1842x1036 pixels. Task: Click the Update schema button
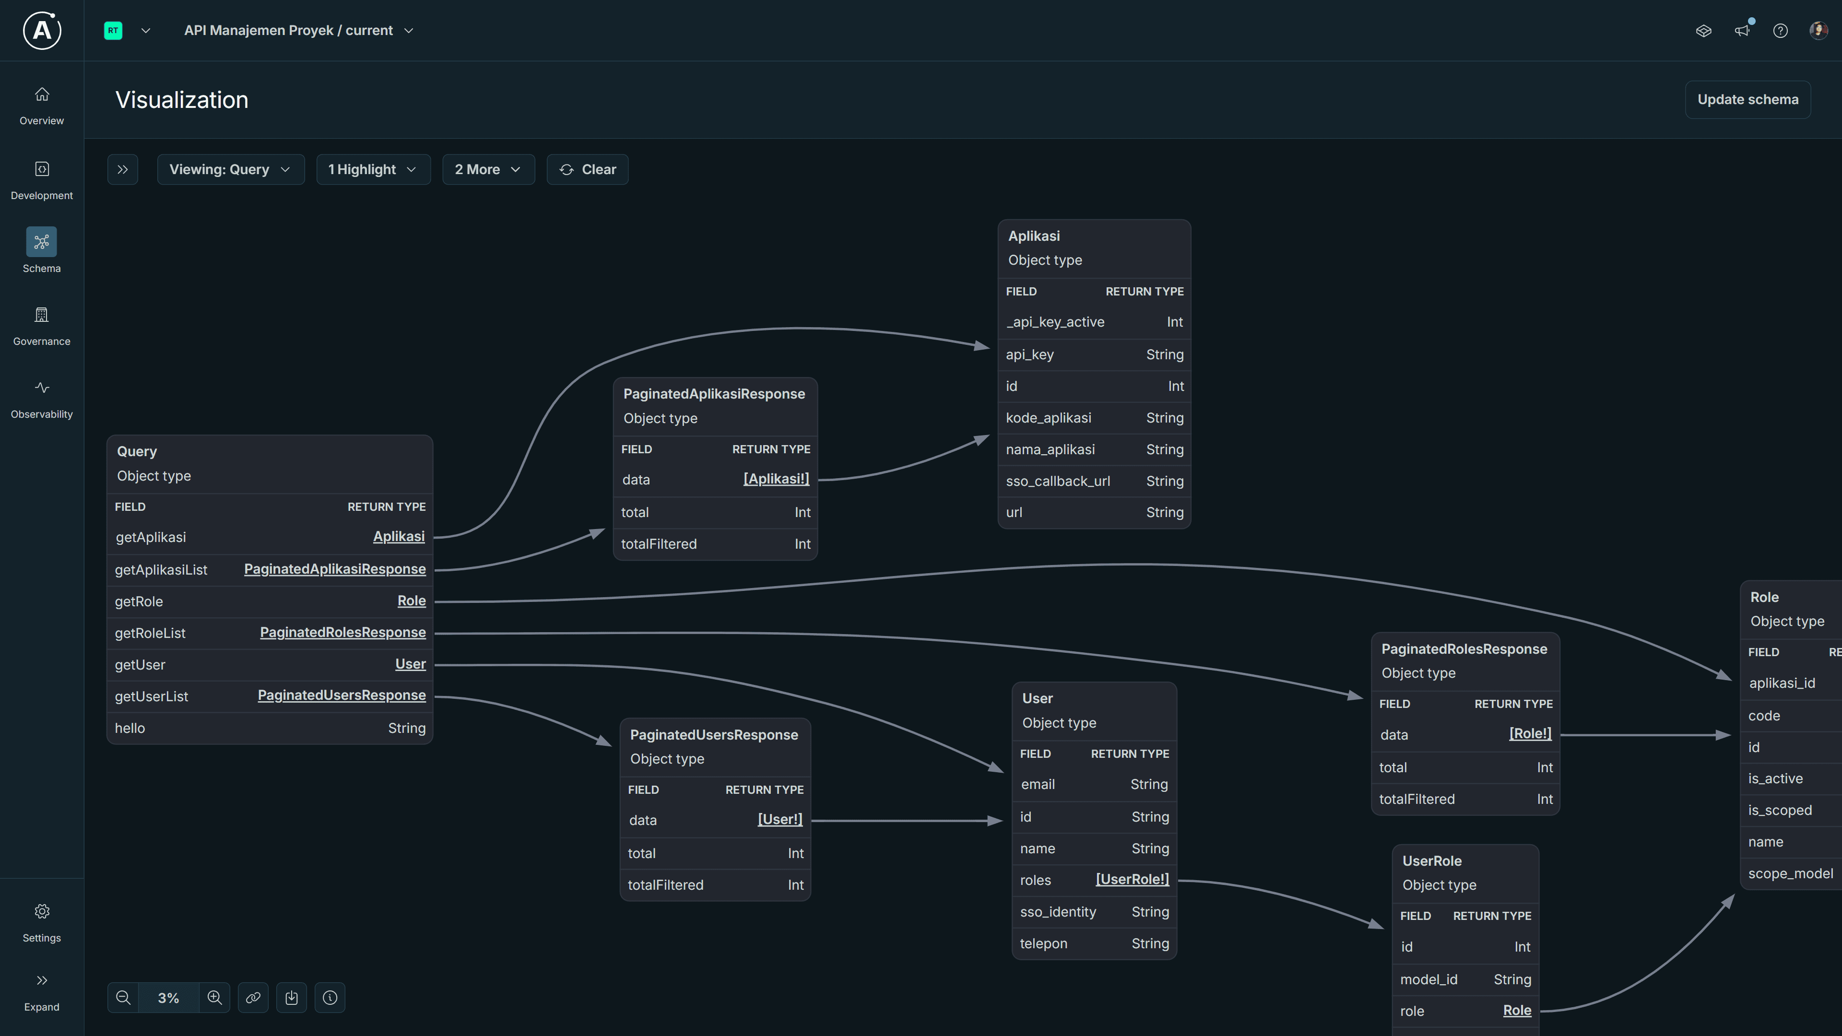tap(1748, 99)
